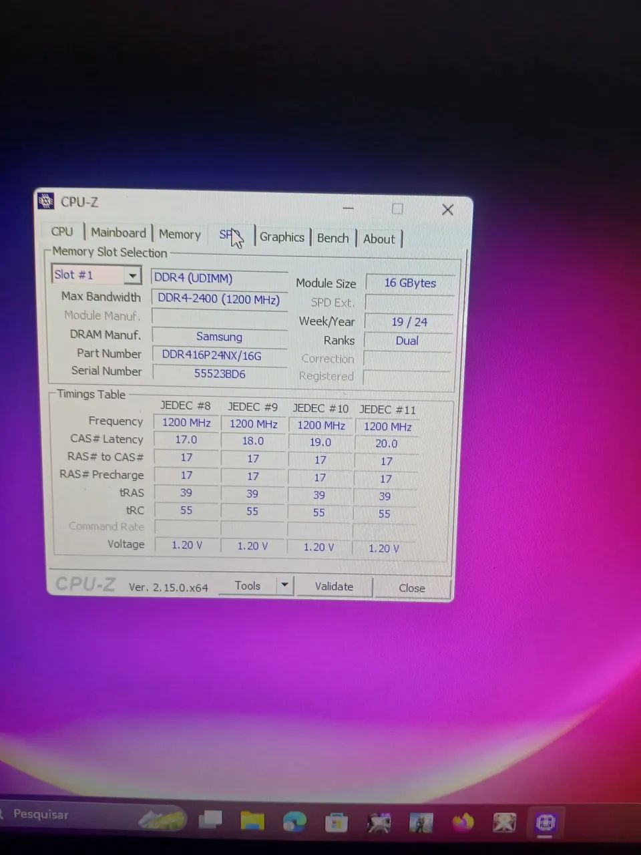Click the JEDEC #9 tRC value 55
The image size is (641, 855).
252,512
